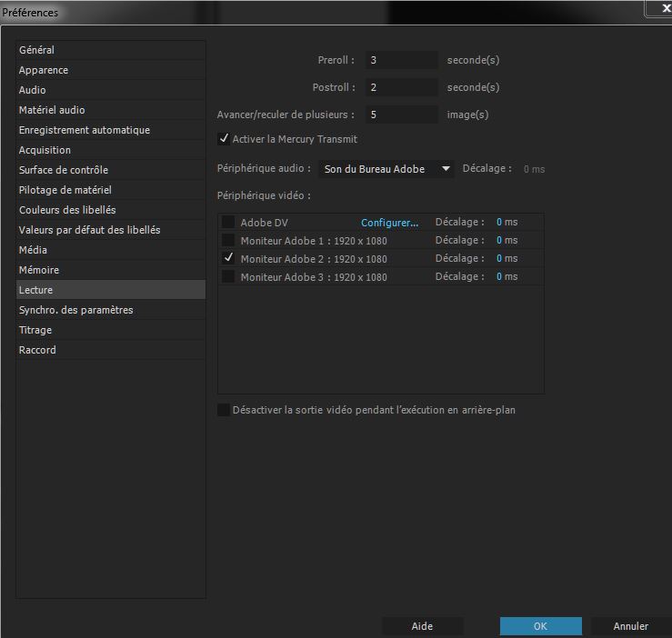
Task: Click the Postroll seconds input field
Action: [x=401, y=87]
